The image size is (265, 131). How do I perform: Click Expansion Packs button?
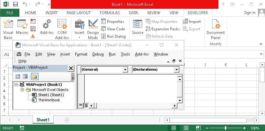point(163,29)
